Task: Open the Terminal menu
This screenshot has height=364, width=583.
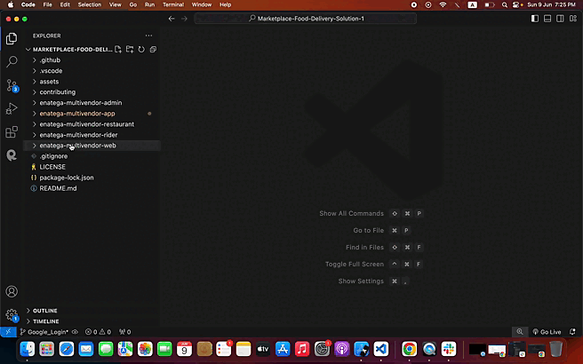Action: point(172,4)
